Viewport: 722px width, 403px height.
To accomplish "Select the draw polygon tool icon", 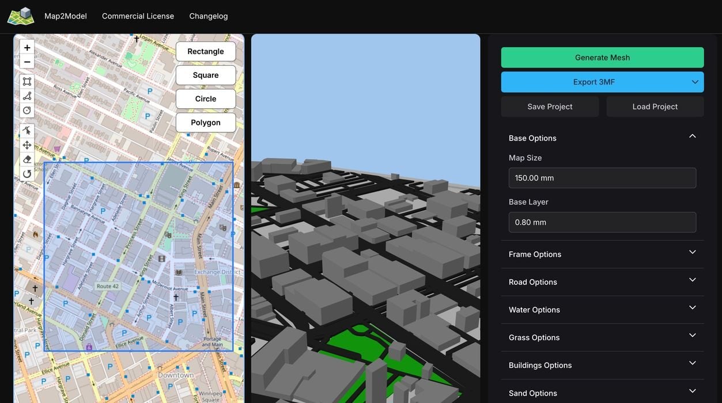I will click(x=27, y=96).
